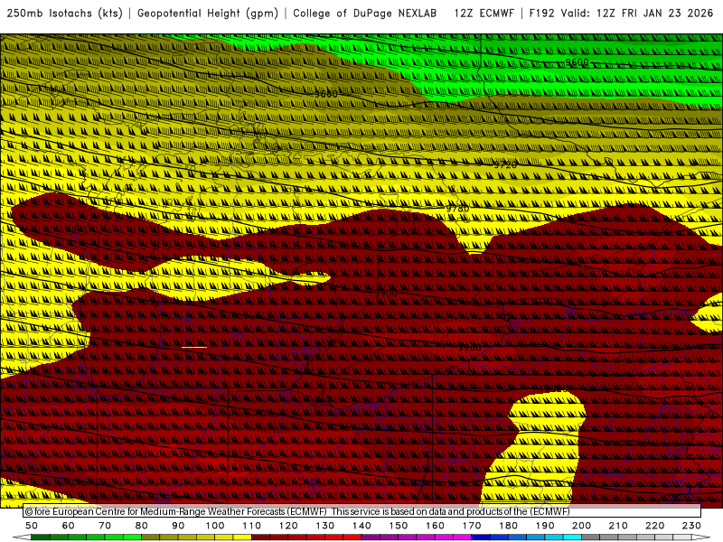
Task: Click the 200 value on the color scale
Action: (x=581, y=526)
